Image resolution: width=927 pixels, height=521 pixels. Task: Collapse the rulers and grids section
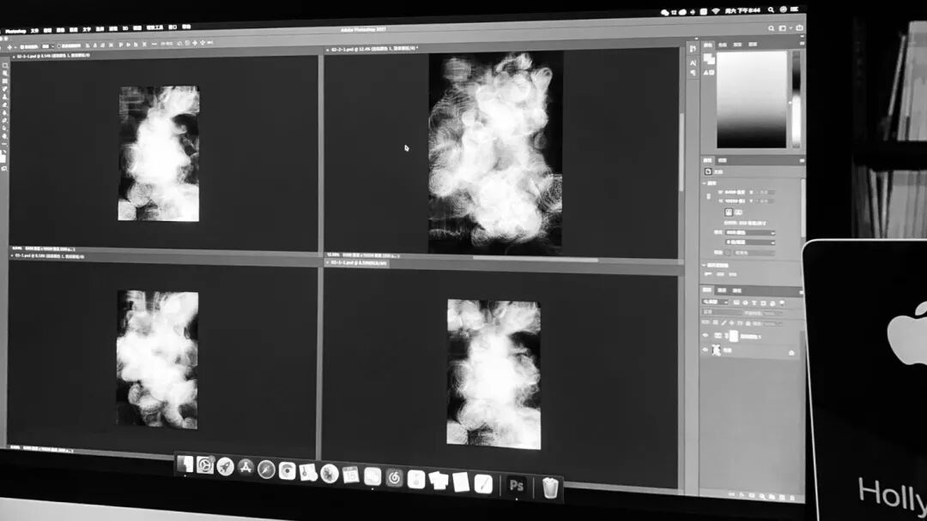[x=704, y=265]
